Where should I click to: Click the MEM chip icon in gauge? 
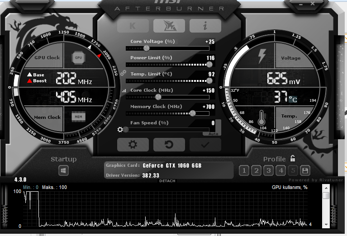click(78, 117)
